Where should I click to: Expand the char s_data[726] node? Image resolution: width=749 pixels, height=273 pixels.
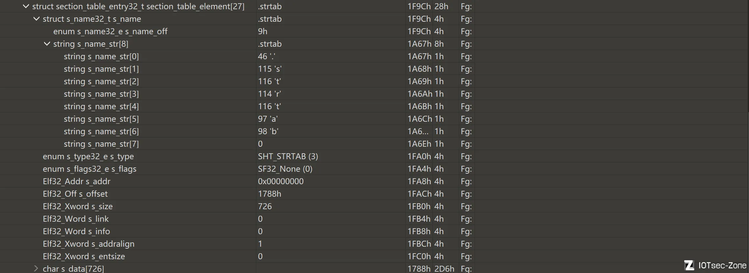[36, 269]
